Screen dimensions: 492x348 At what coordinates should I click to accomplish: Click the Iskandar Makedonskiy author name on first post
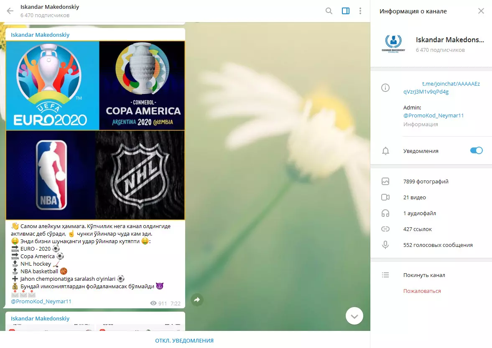tap(40, 35)
